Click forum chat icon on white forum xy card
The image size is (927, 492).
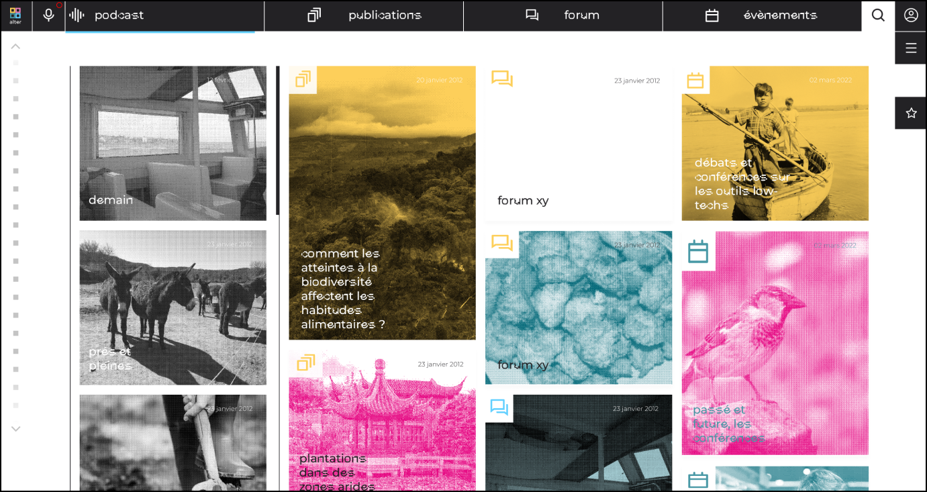pos(501,79)
